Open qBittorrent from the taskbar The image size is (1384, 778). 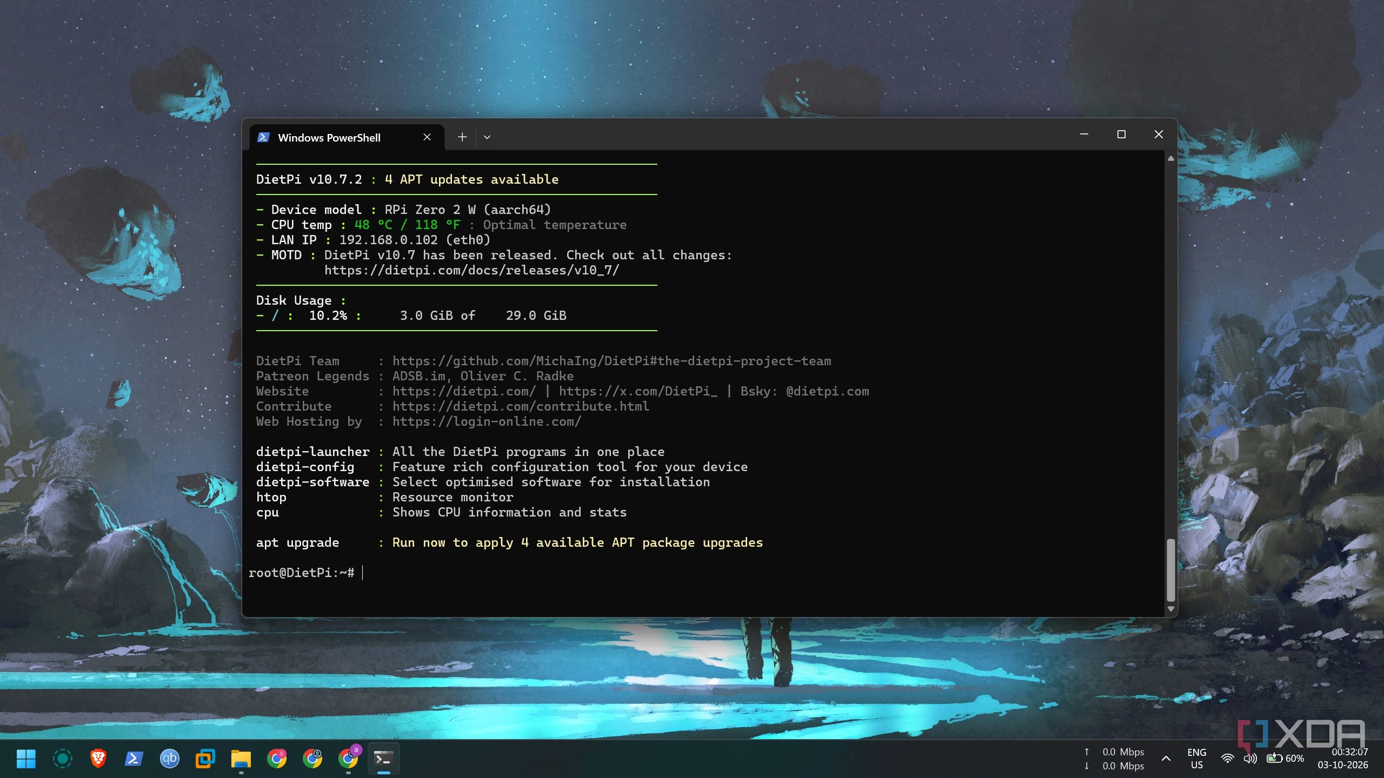point(169,759)
